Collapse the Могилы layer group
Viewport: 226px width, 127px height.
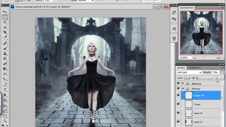coord(183,89)
